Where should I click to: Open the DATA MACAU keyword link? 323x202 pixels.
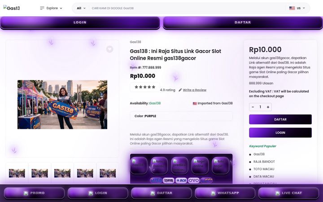coord(264,176)
